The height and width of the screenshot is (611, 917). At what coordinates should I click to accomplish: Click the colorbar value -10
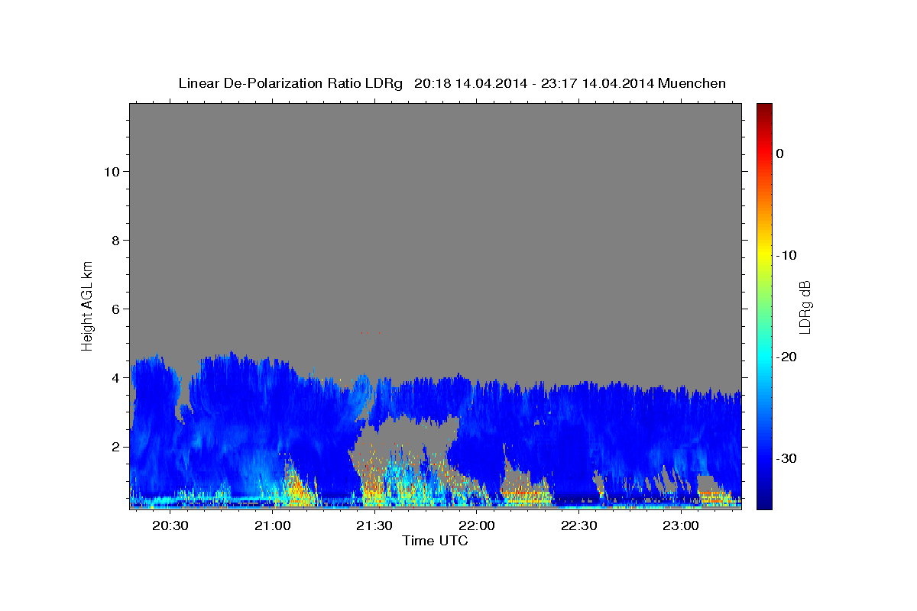click(x=786, y=255)
